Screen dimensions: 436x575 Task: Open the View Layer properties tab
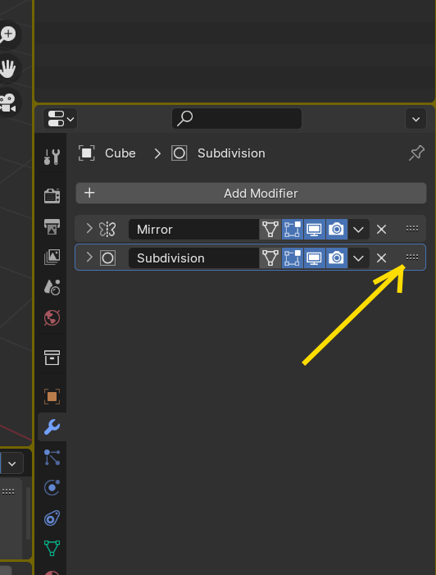[x=52, y=257]
